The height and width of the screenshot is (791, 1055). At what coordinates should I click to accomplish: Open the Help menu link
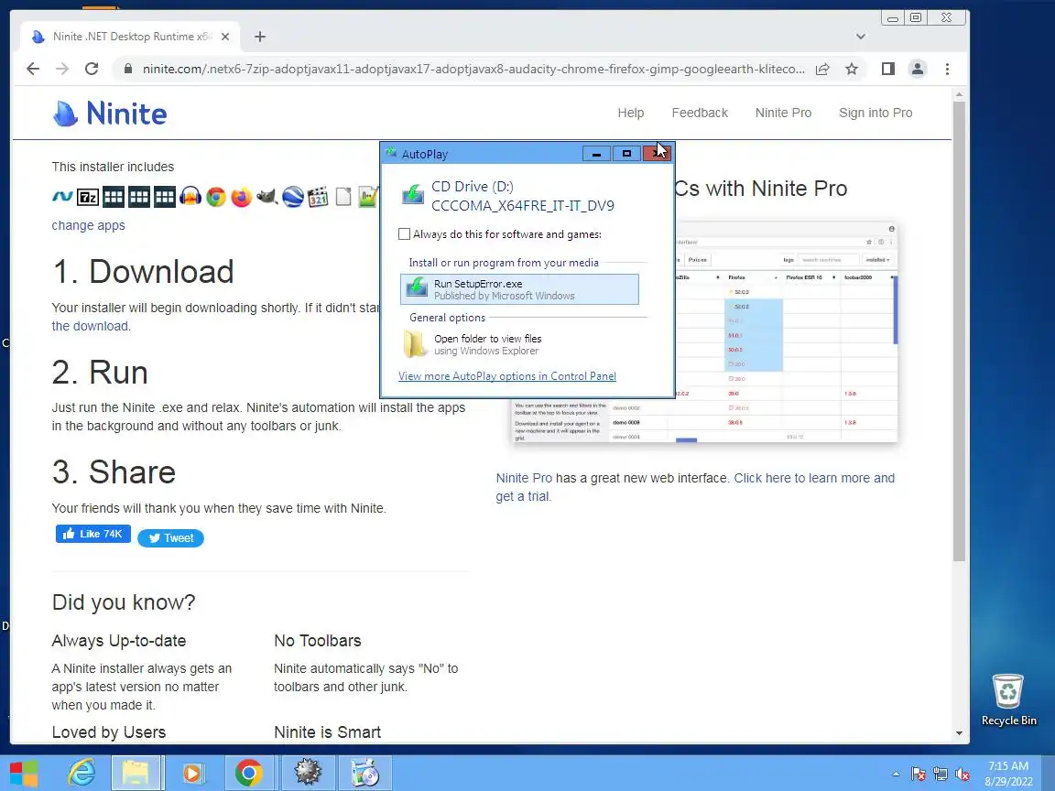(x=630, y=113)
